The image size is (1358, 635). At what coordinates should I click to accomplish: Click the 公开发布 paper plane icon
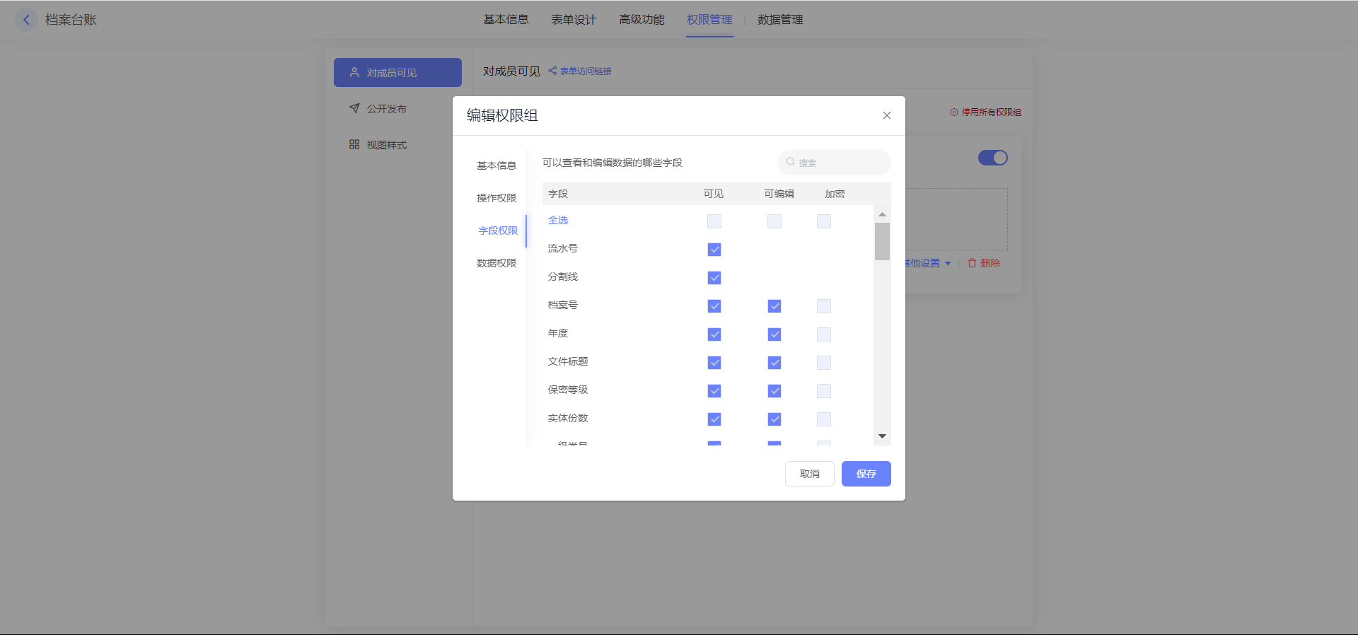[354, 108]
